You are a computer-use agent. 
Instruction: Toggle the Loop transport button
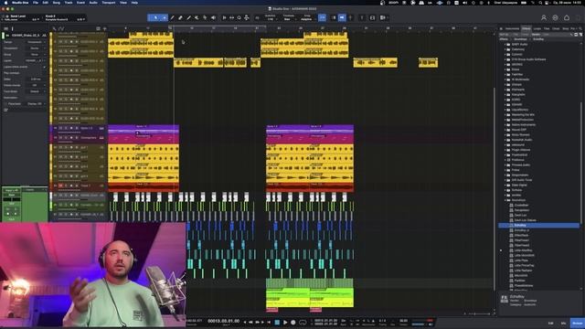(303, 322)
